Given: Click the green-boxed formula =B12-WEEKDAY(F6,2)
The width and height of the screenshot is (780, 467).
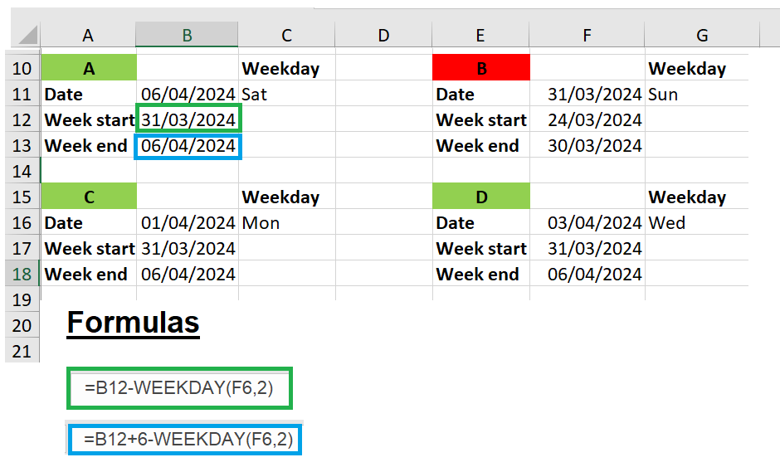Looking at the screenshot, I should click(178, 387).
